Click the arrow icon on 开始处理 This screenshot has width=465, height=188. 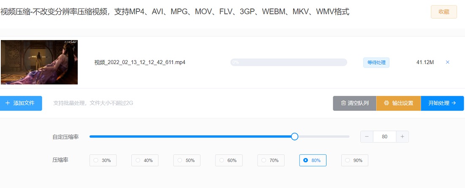454,103
